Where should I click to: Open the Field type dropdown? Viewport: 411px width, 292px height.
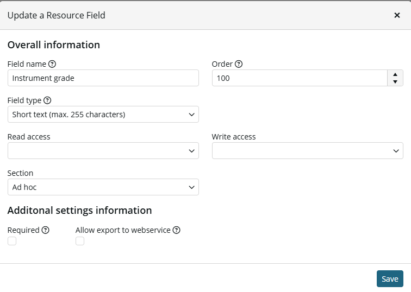[103, 115]
